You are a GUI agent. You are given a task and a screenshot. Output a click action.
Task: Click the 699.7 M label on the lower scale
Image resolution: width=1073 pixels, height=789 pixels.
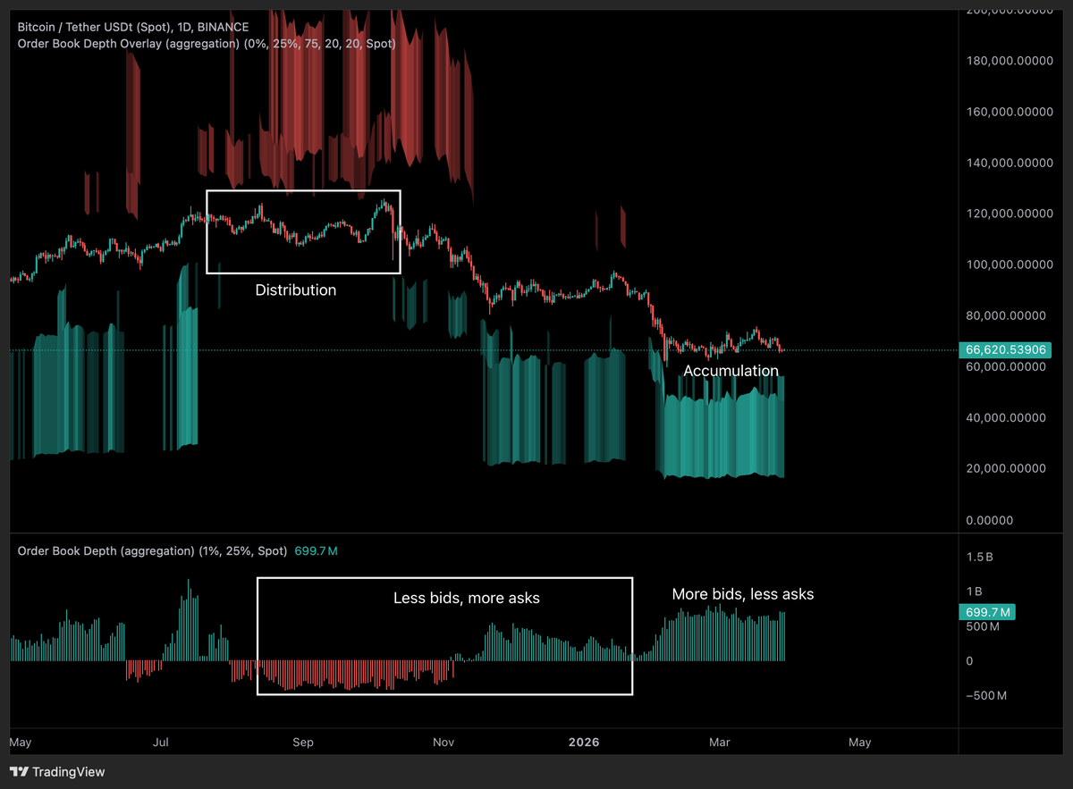click(986, 612)
